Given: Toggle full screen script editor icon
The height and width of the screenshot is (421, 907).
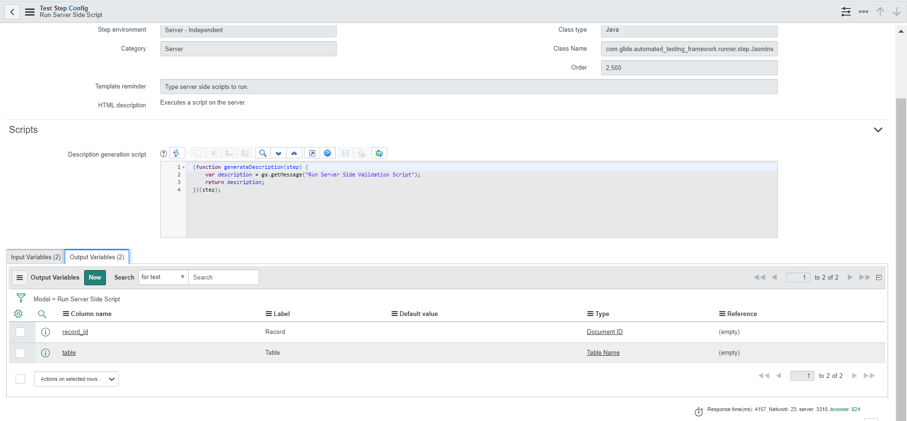Looking at the screenshot, I should point(312,153).
